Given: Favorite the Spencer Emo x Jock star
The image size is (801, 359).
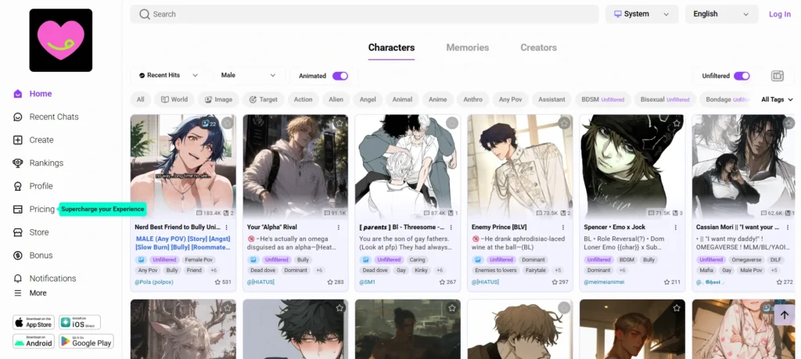Looking at the screenshot, I should (677, 123).
